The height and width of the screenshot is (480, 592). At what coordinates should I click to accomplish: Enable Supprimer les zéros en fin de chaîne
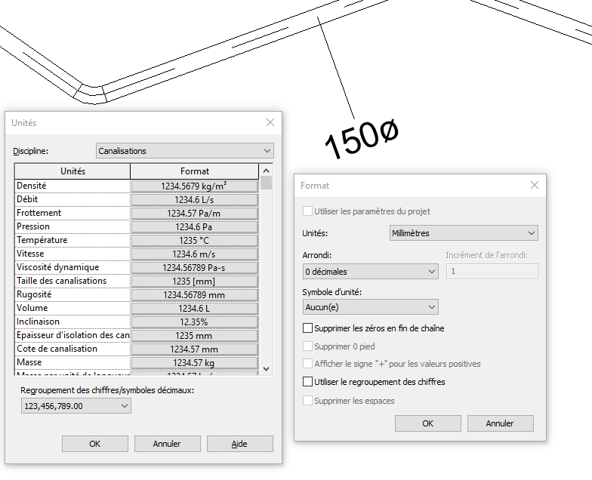(x=307, y=328)
